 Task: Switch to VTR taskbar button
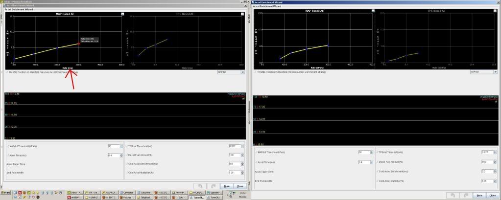pyautogui.click(x=93, y=193)
